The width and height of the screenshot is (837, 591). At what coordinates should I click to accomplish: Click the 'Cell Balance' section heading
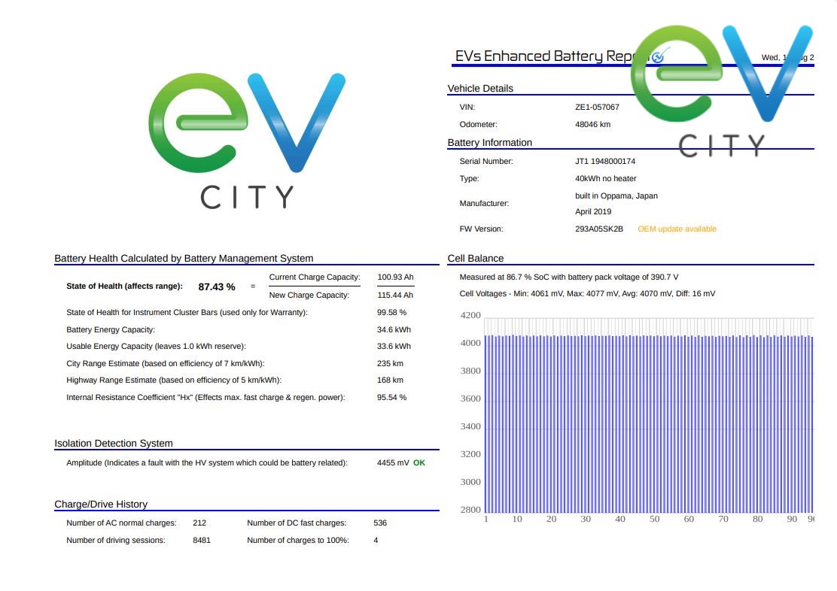476,258
